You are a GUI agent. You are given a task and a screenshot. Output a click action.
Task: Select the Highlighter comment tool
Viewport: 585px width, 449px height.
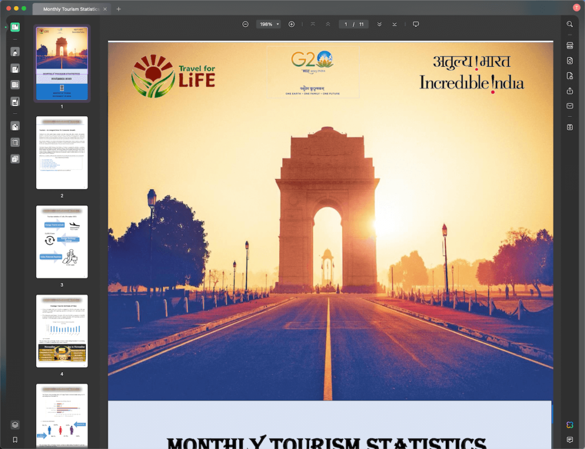pos(15,52)
